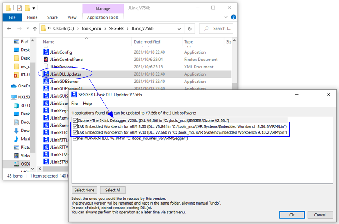The image size is (339, 224).
Task: Click the Back arrow in Explorer
Action: (9, 29)
